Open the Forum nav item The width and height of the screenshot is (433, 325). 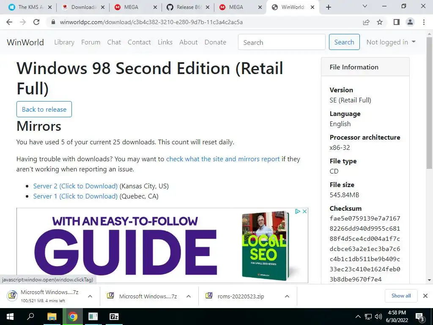click(90, 42)
